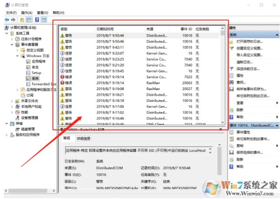
Task: Open 设备管理器
Action: pyautogui.click(x=30, y=118)
